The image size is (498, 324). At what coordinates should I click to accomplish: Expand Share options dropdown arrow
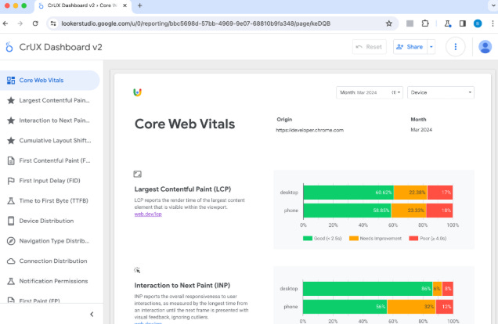coord(431,47)
